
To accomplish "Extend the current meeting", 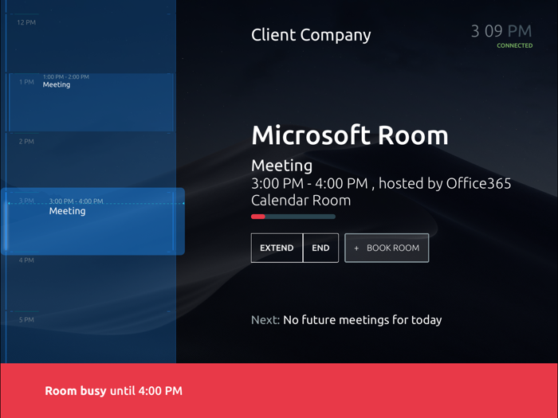I will point(277,248).
